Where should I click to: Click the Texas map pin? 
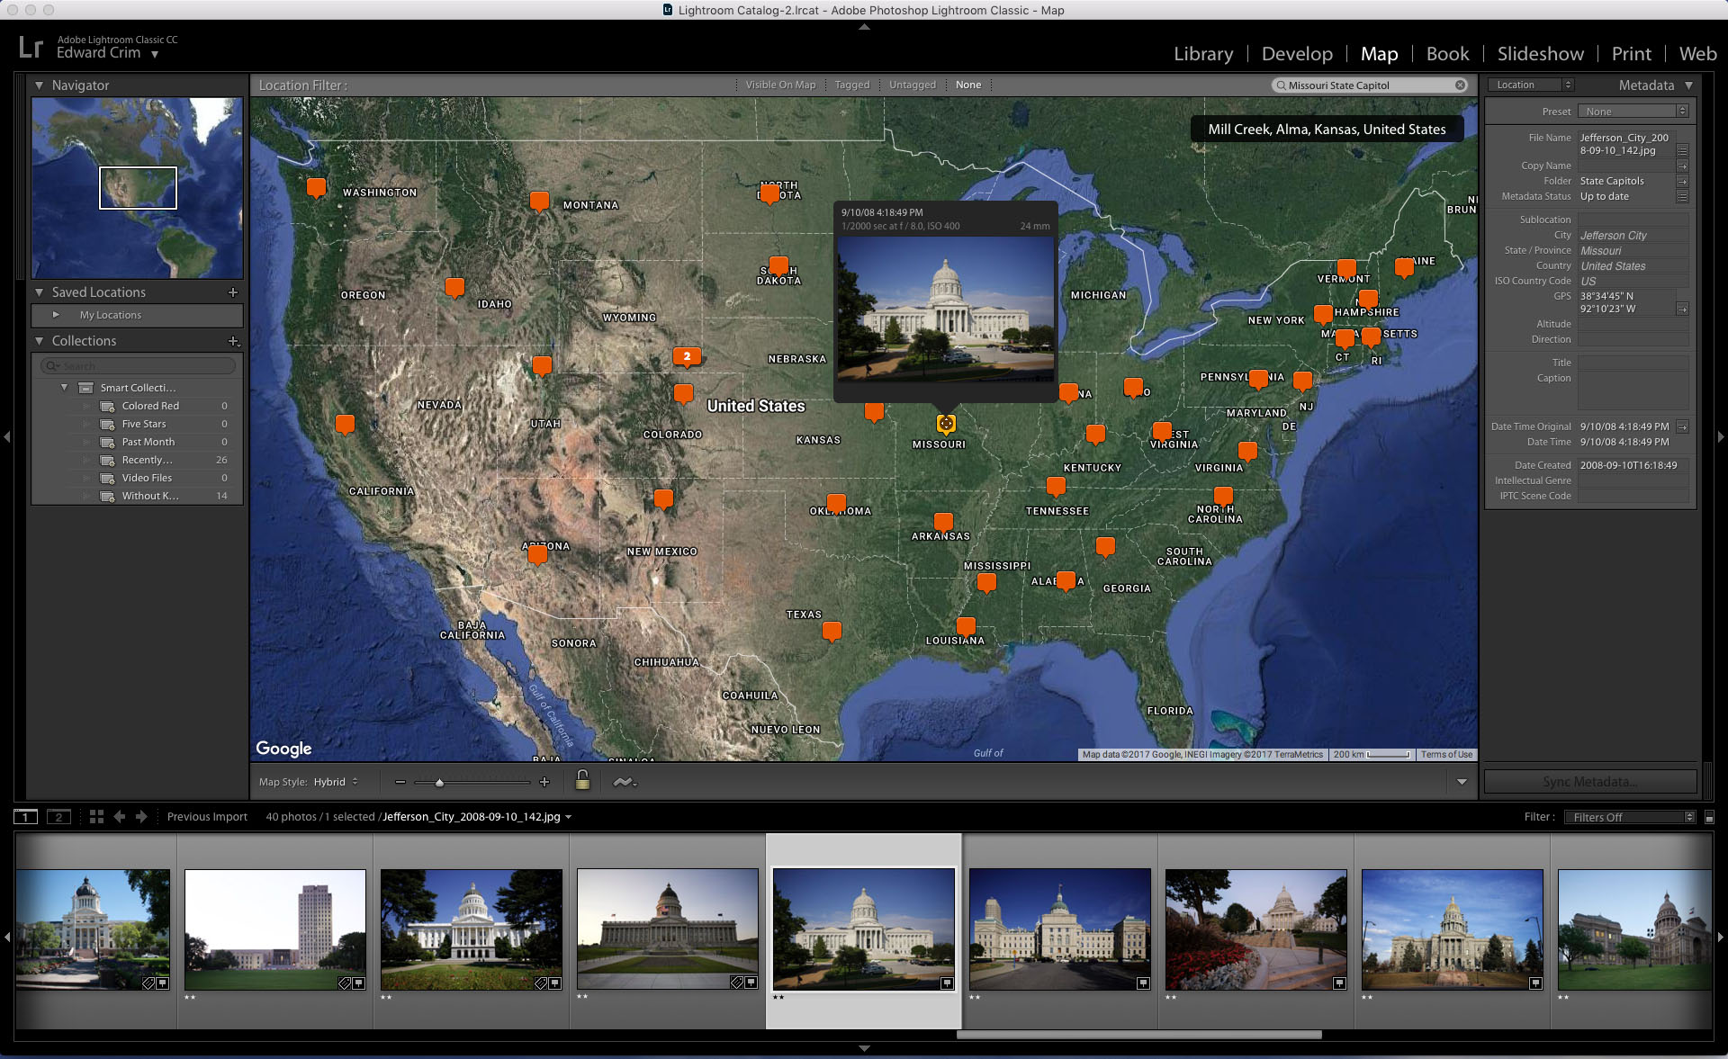832,631
